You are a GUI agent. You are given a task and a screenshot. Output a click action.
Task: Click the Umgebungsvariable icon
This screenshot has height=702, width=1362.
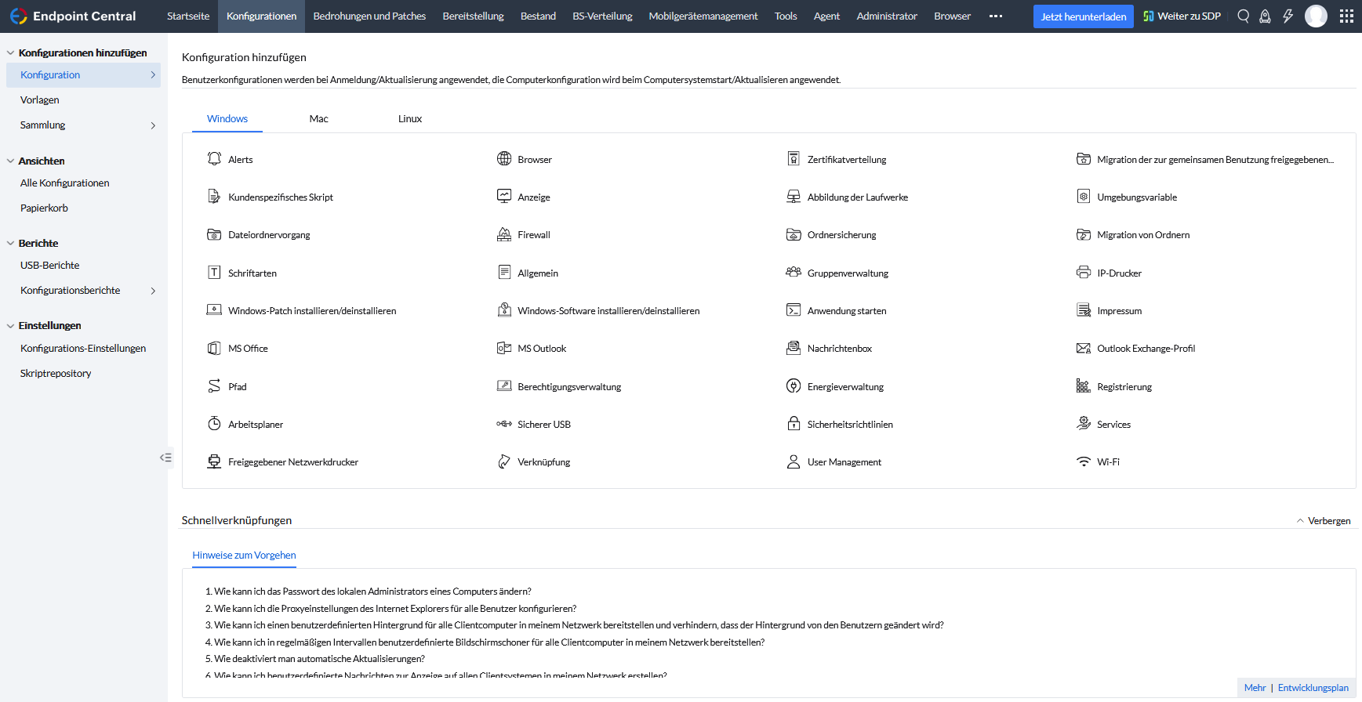(1084, 197)
